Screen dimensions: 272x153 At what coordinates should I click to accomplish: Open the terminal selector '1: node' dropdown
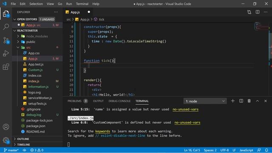[205, 101]
